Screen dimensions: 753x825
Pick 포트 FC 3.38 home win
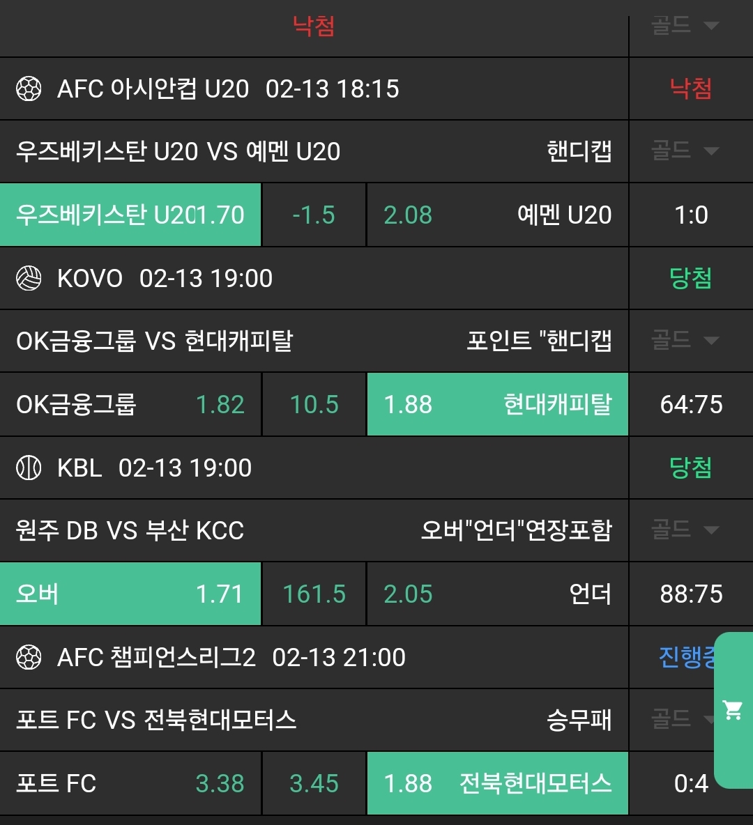(x=130, y=783)
